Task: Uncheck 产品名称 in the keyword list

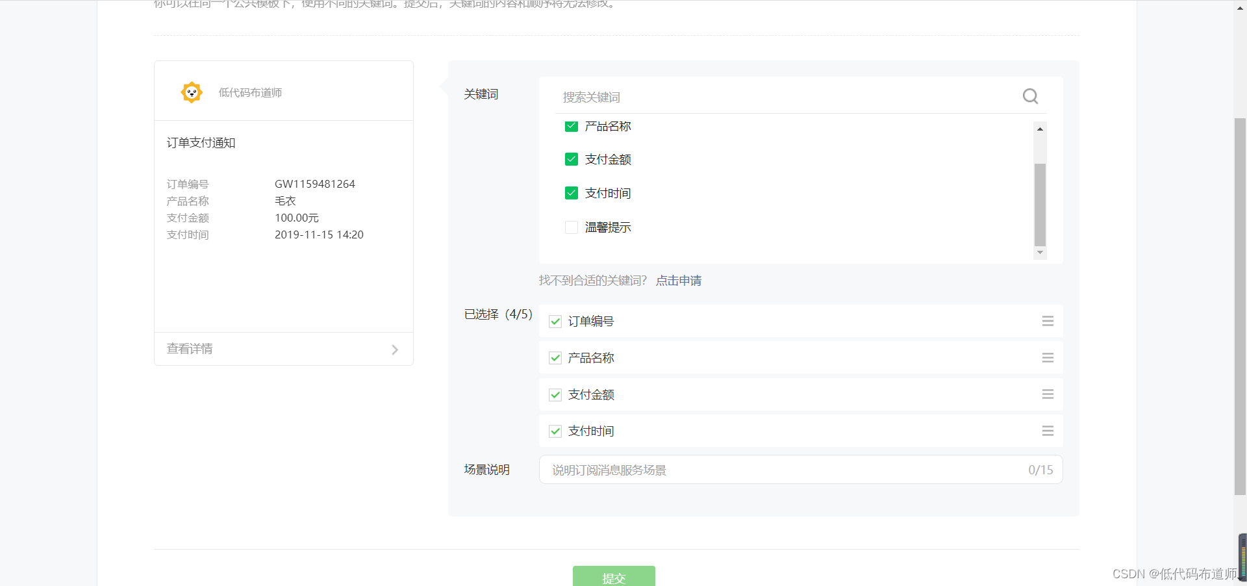Action: [572, 126]
